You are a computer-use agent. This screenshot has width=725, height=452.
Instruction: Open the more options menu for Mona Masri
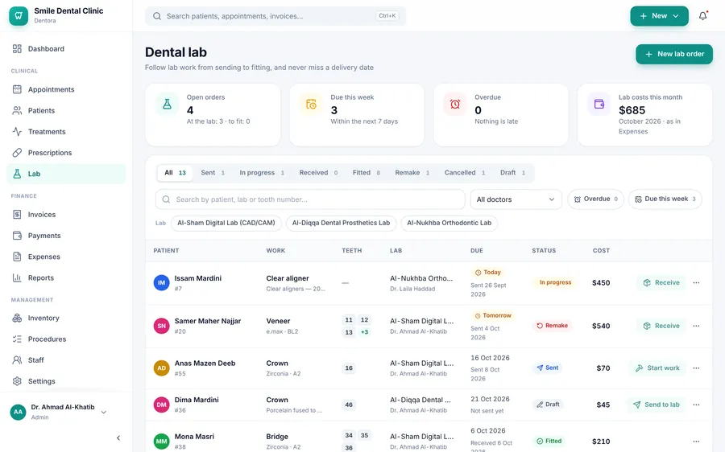[x=696, y=442]
